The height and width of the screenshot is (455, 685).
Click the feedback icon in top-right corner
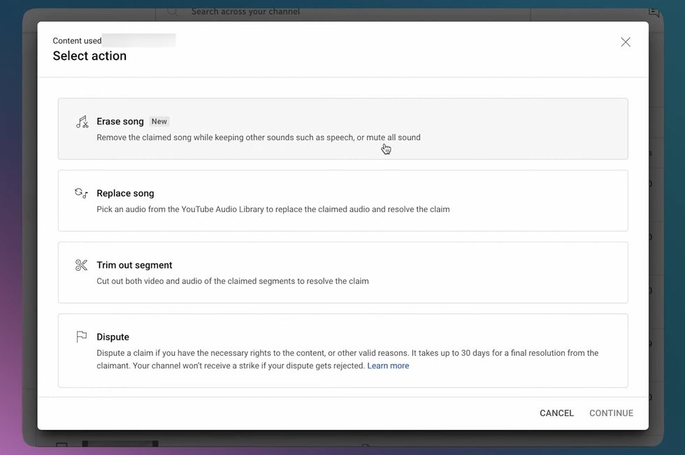(654, 11)
